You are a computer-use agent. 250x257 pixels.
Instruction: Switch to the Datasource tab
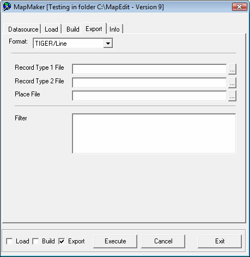[x=22, y=29]
